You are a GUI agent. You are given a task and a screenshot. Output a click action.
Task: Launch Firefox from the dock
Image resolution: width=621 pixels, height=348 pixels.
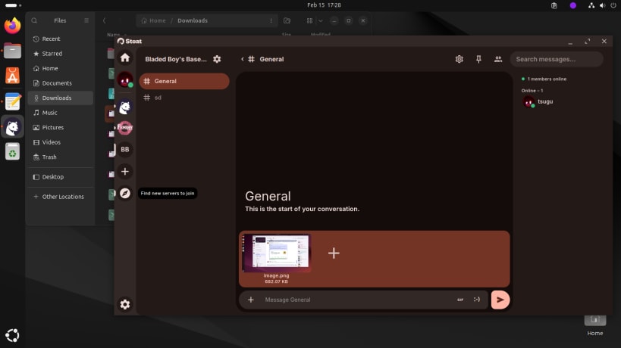tap(12, 26)
